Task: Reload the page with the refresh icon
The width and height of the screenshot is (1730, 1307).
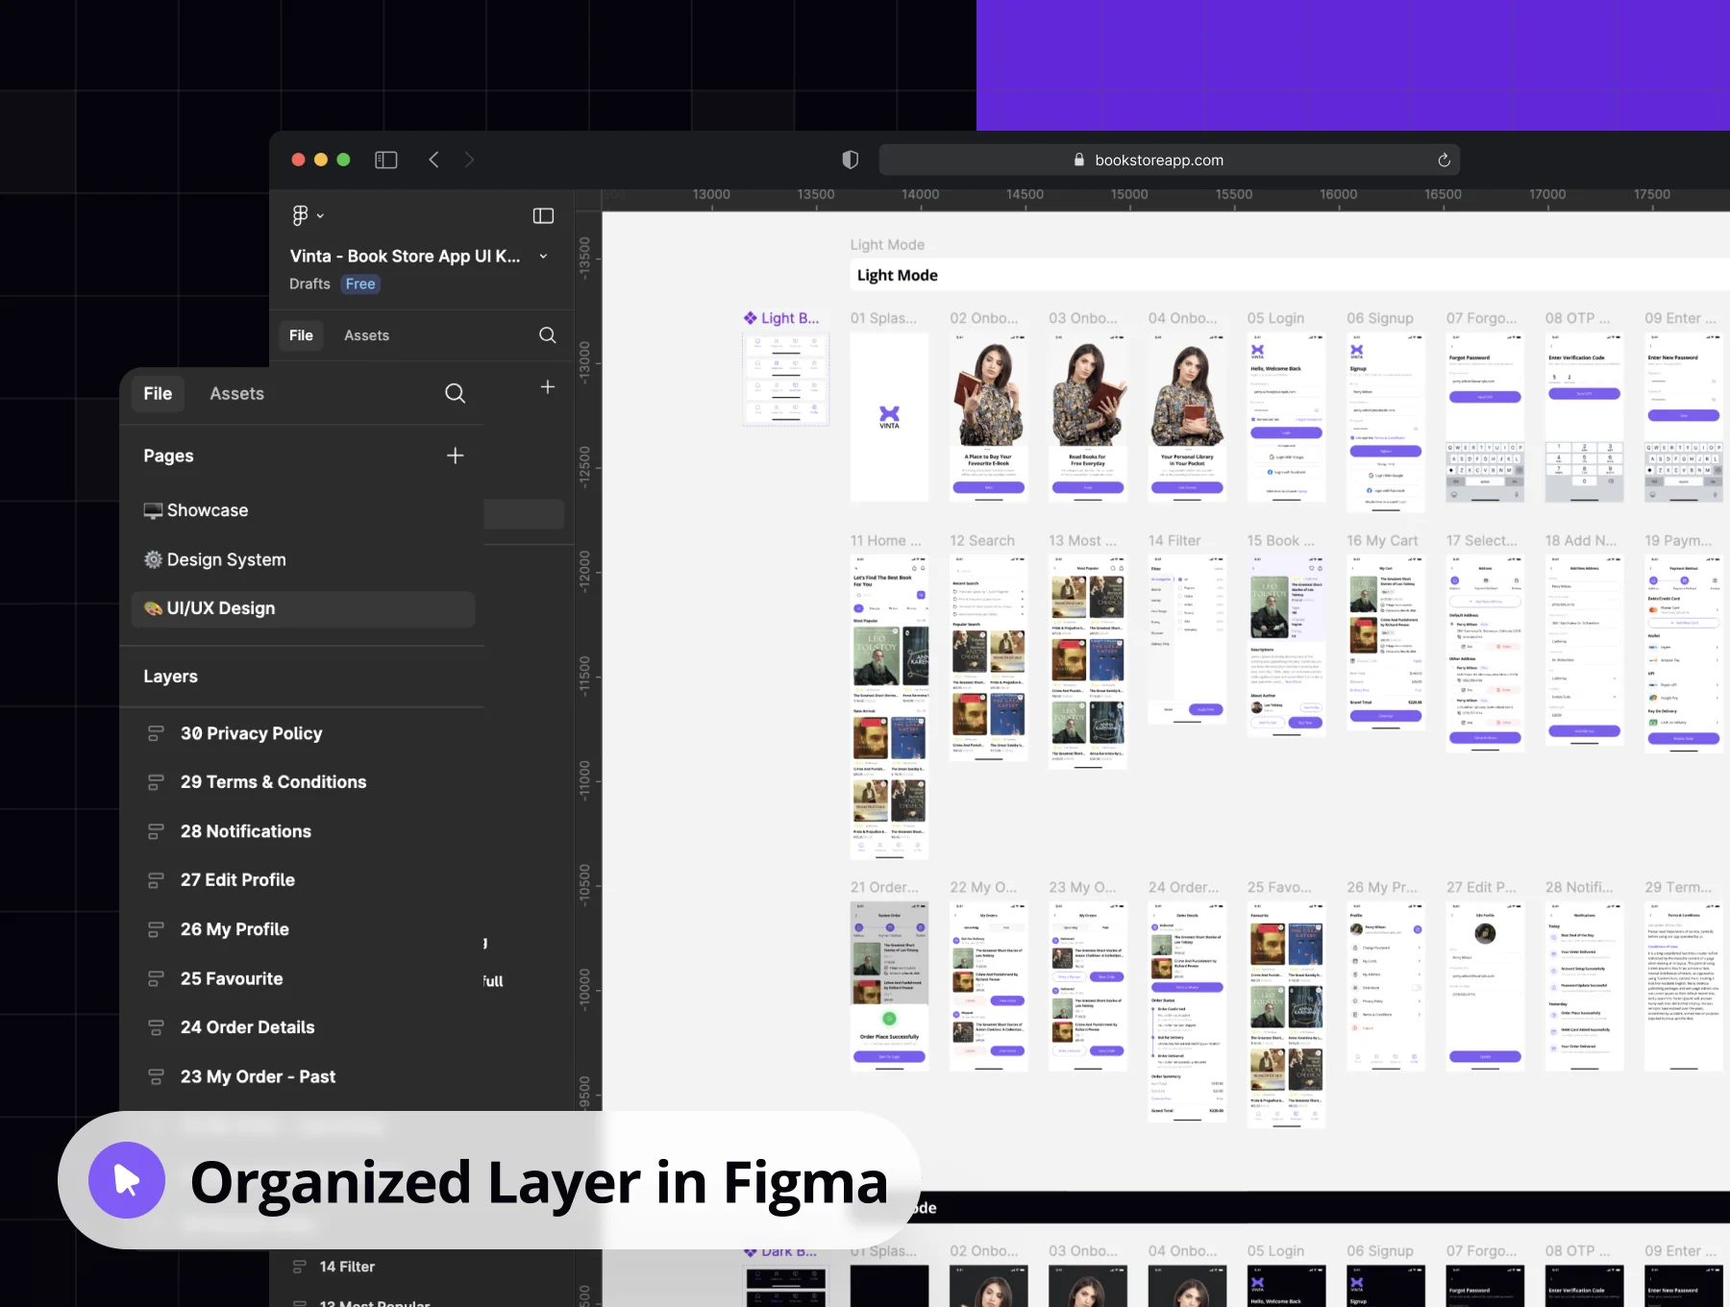Action: (1444, 160)
